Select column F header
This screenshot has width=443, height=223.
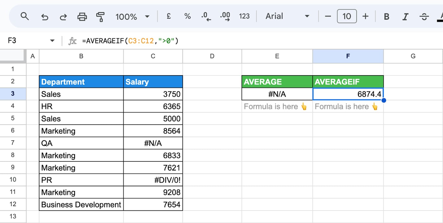coord(348,56)
